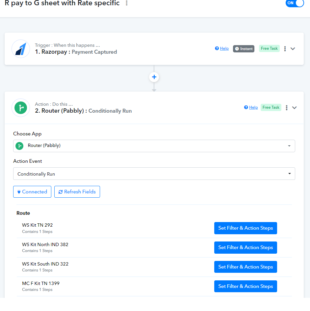Click the Refresh Fields button
This screenshot has height=311, width=310.
point(77,192)
